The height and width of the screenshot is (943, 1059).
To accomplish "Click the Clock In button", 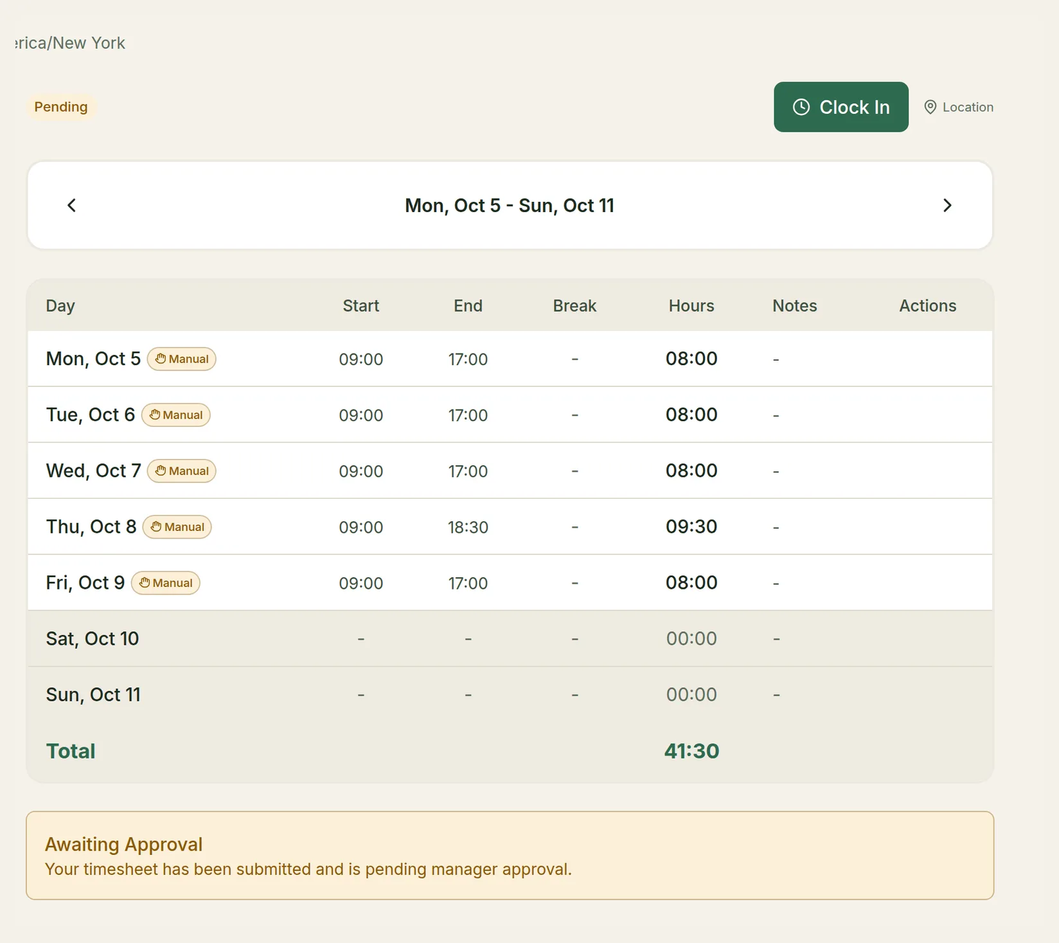I will 841,107.
